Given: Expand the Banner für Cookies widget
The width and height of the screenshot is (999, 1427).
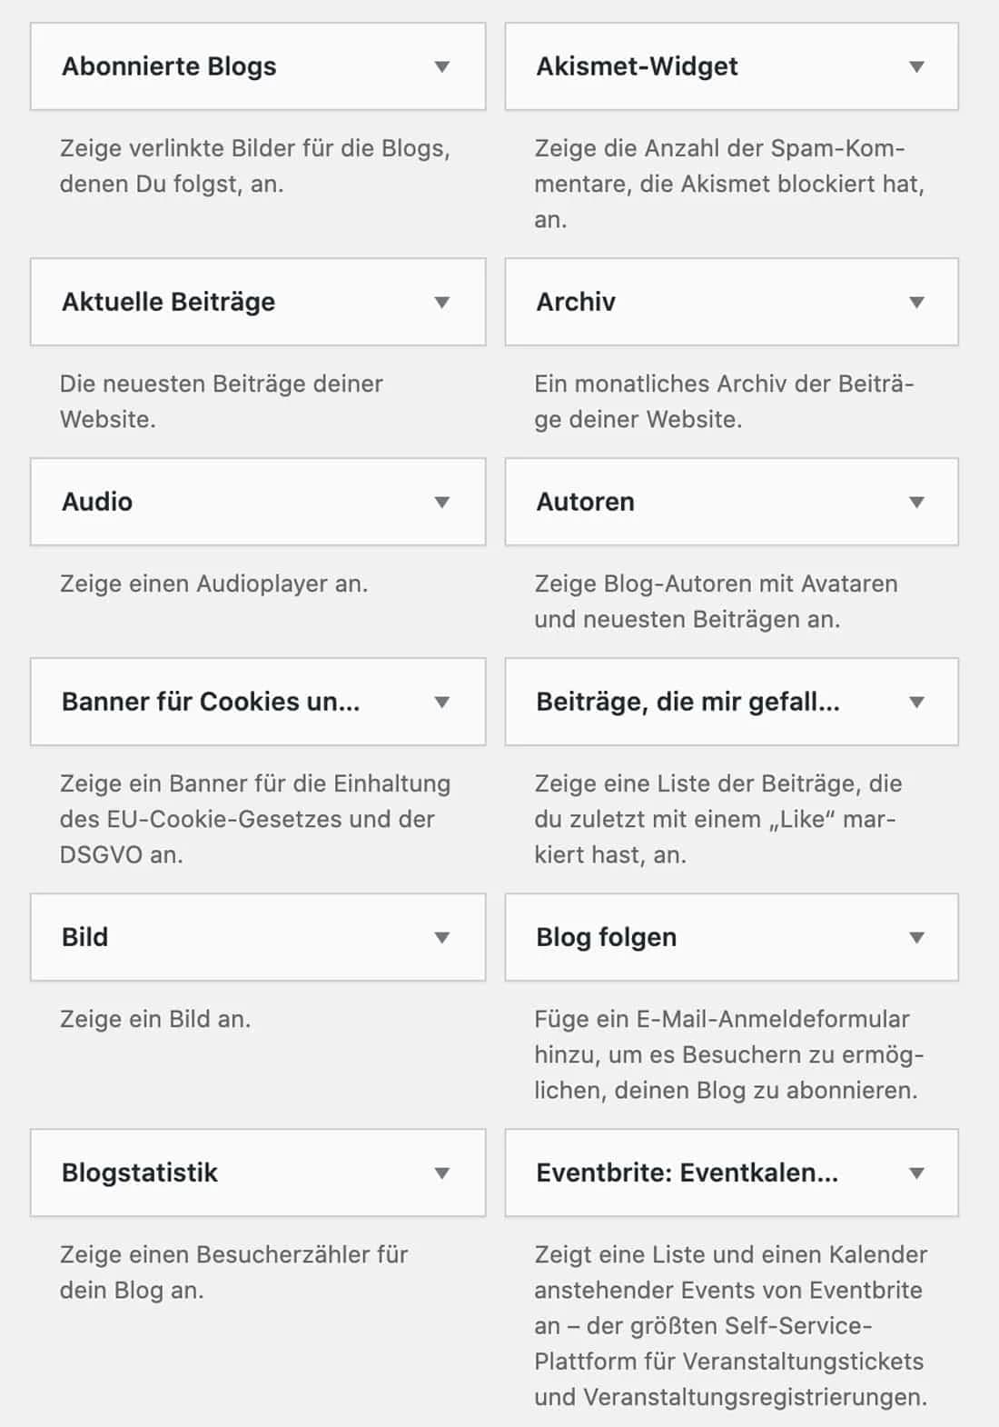Looking at the screenshot, I should coord(442,701).
